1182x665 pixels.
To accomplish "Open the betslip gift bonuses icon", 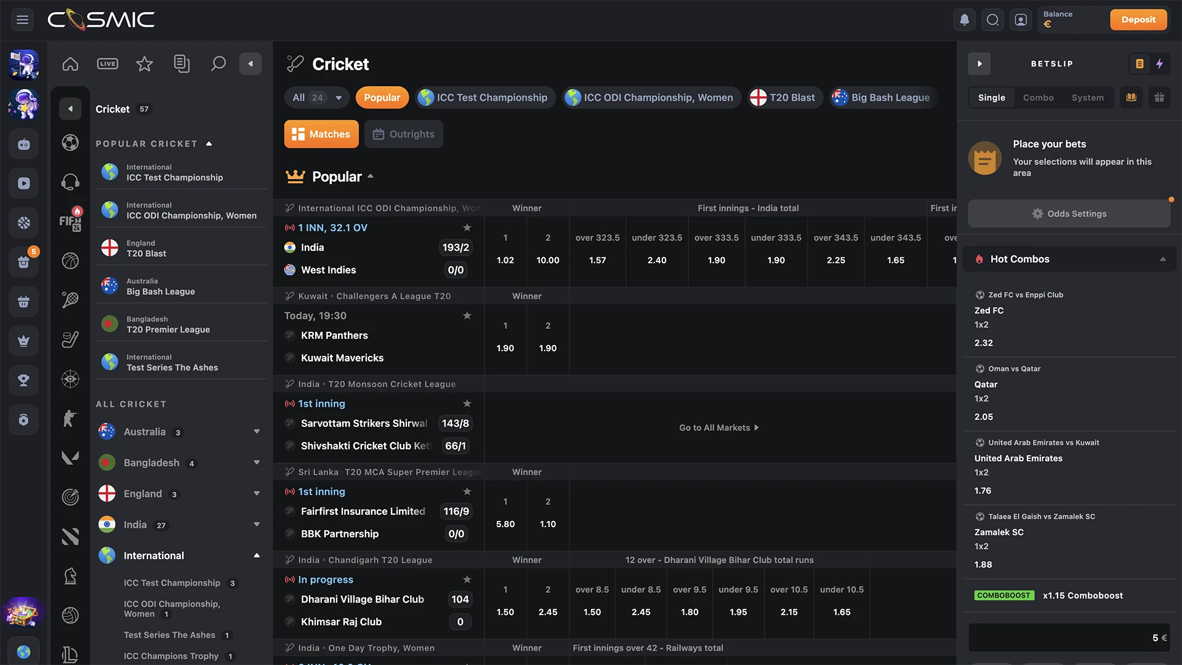I will pos(1159,97).
